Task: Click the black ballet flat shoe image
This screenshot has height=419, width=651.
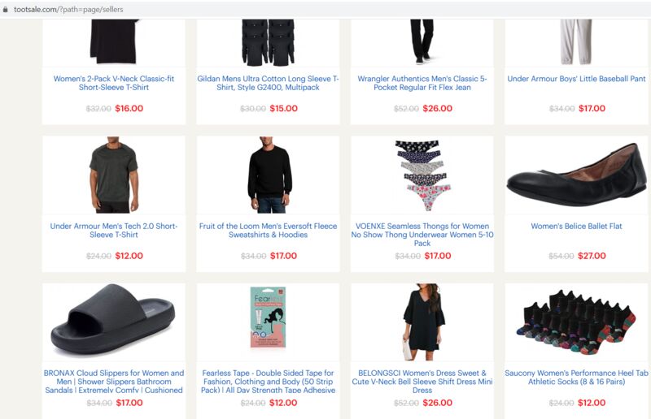Action: pos(576,175)
